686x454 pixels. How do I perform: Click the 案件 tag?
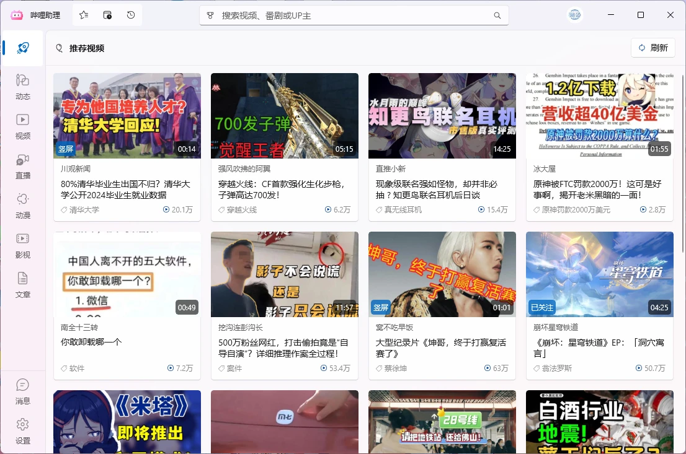coord(230,369)
